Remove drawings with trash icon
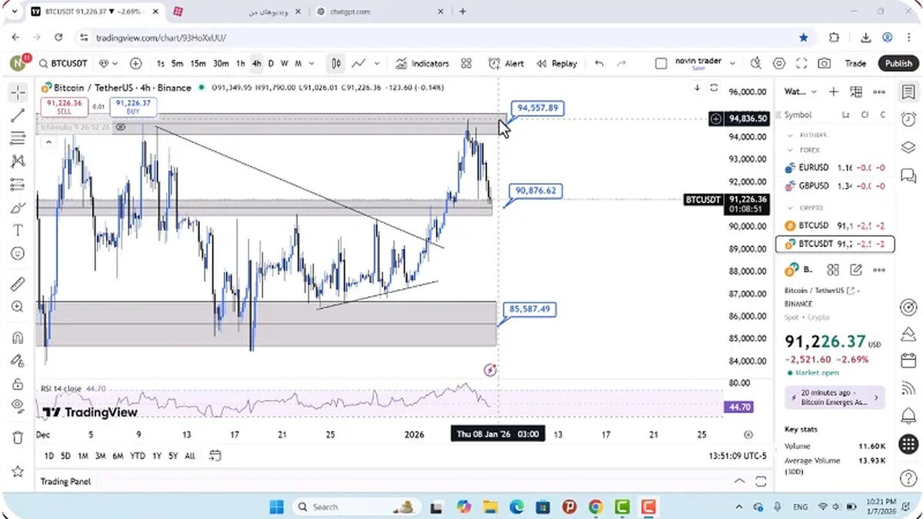 point(18,437)
